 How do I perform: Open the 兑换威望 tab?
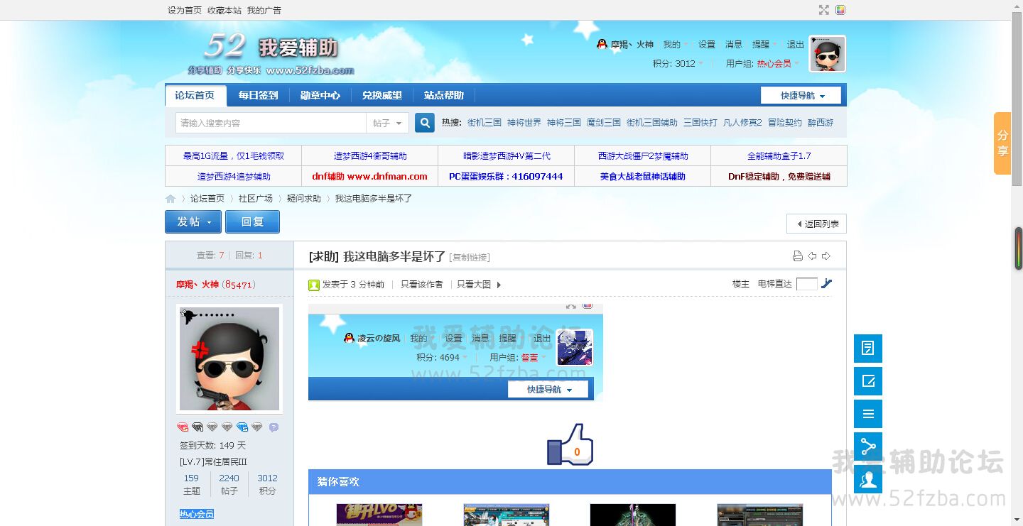[382, 95]
